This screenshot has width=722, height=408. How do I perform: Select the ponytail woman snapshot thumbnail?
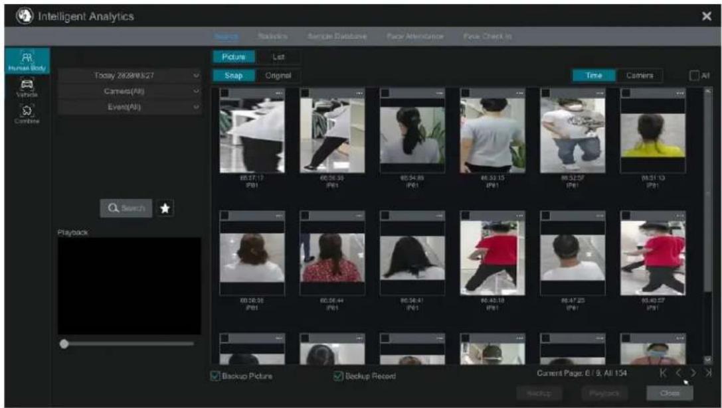[x=412, y=135]
